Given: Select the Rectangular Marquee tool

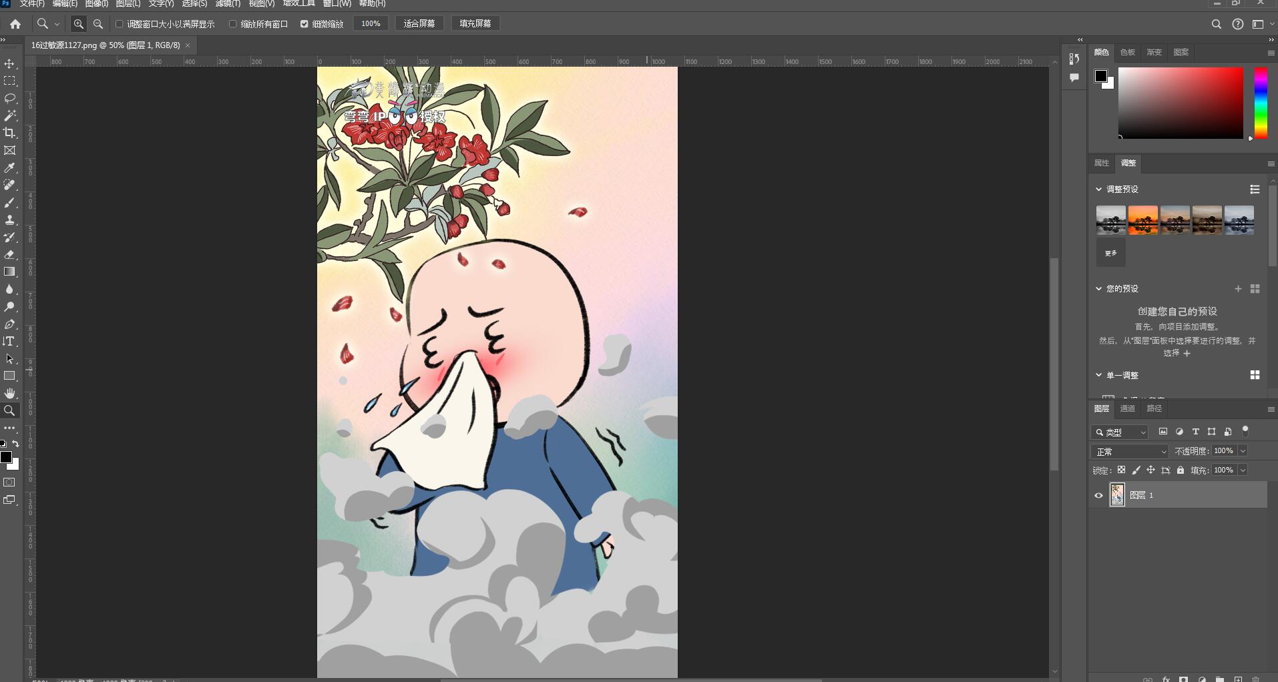Looking at the screenshot, I should tap(9, 81).
